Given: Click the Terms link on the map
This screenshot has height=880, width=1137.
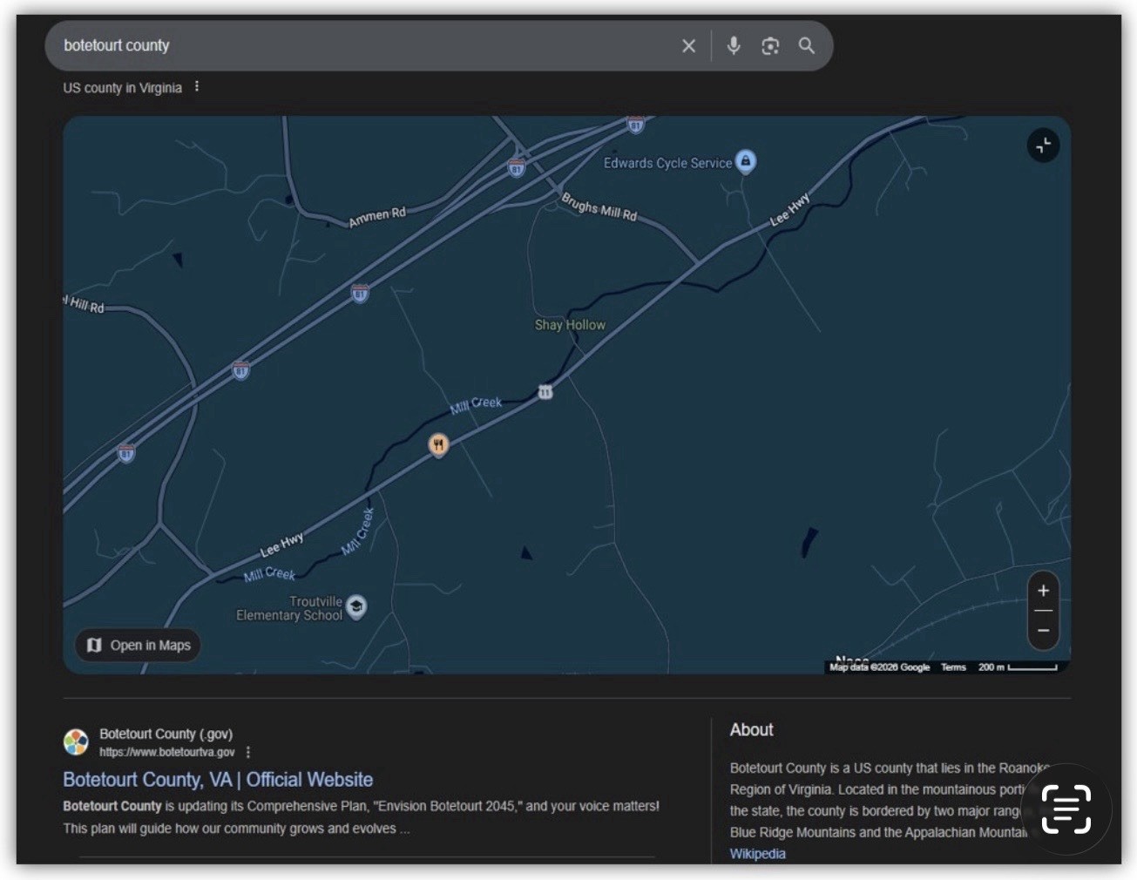Looking at the screenshot, I should (x=953, y=667).
